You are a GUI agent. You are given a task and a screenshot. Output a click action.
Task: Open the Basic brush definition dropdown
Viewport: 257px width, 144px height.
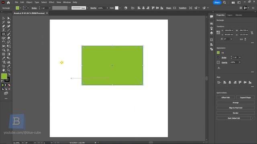pyautogui.click(x=88, y=8)
